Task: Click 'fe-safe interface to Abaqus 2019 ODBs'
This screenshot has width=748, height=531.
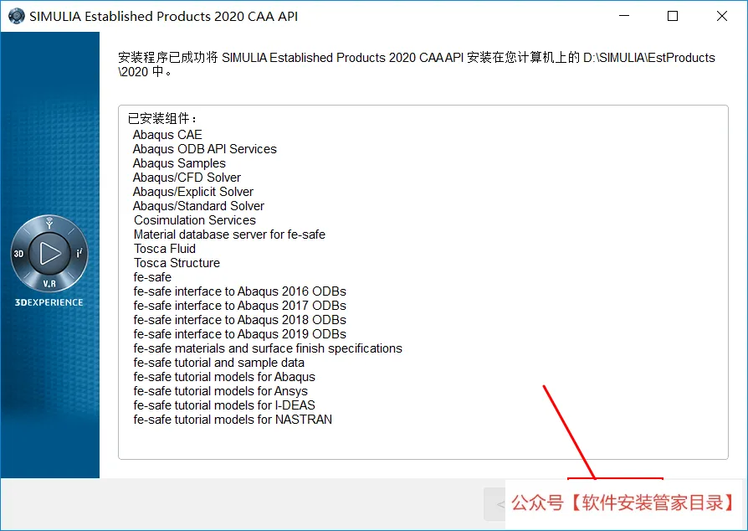Action: pyautogui.click(x=240, y=334)
